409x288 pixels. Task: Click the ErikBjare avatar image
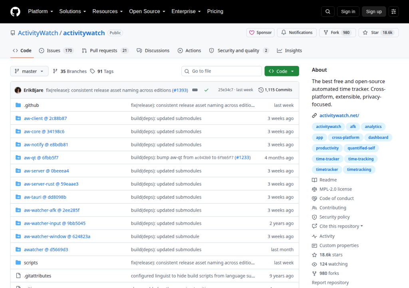click(x=18, y=90)
